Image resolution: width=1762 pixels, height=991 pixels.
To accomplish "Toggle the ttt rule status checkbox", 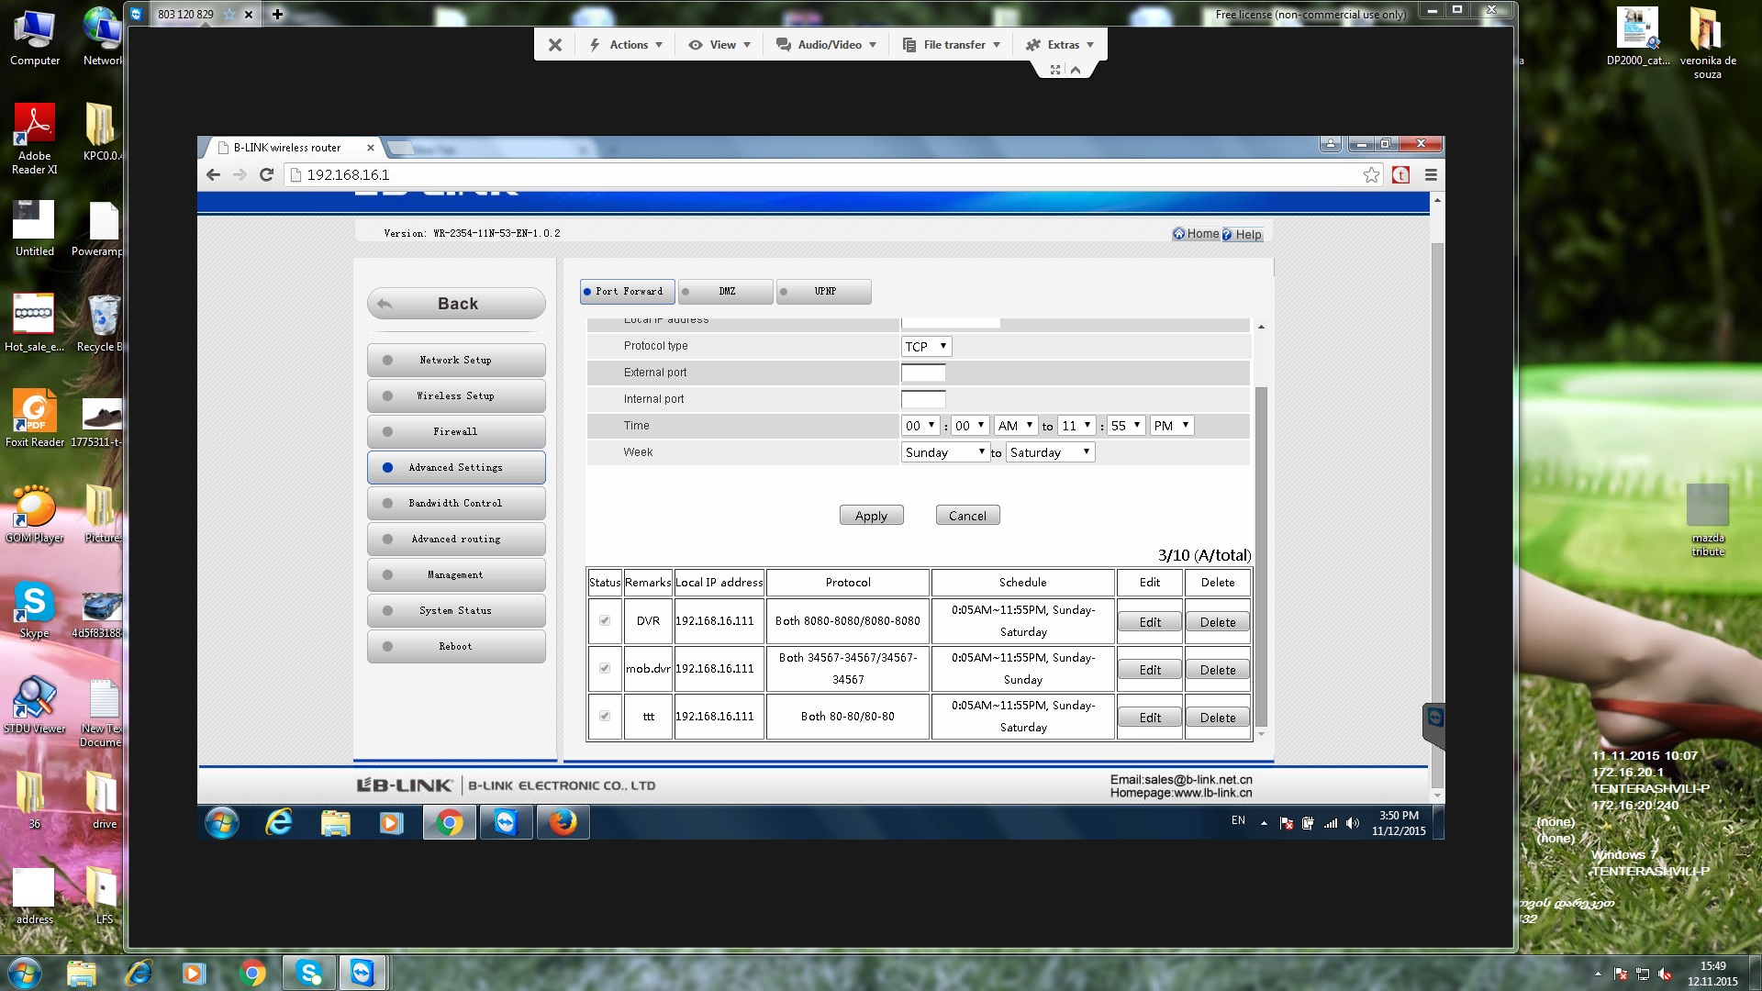I will coord(605,716).
